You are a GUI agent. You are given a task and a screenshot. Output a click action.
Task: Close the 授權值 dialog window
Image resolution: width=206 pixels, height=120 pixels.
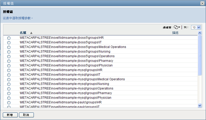tap(202, 3)
